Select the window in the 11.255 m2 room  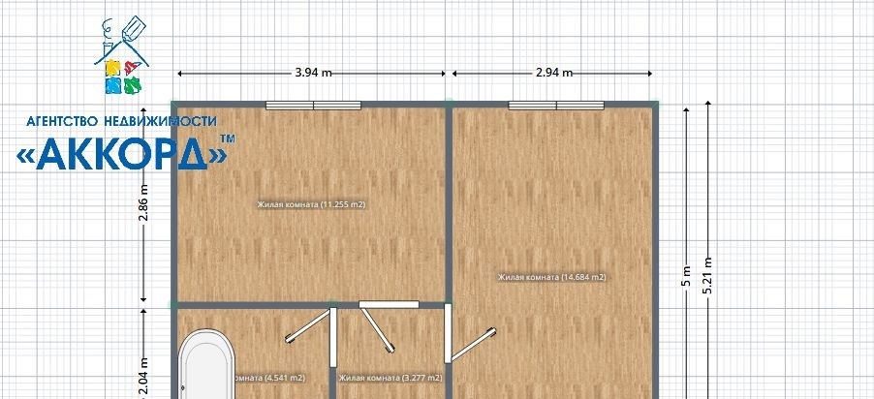[313, 105]
